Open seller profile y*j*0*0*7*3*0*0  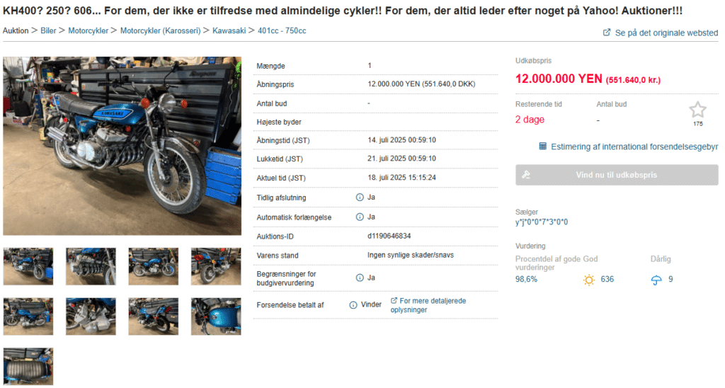tap(542, 222)
